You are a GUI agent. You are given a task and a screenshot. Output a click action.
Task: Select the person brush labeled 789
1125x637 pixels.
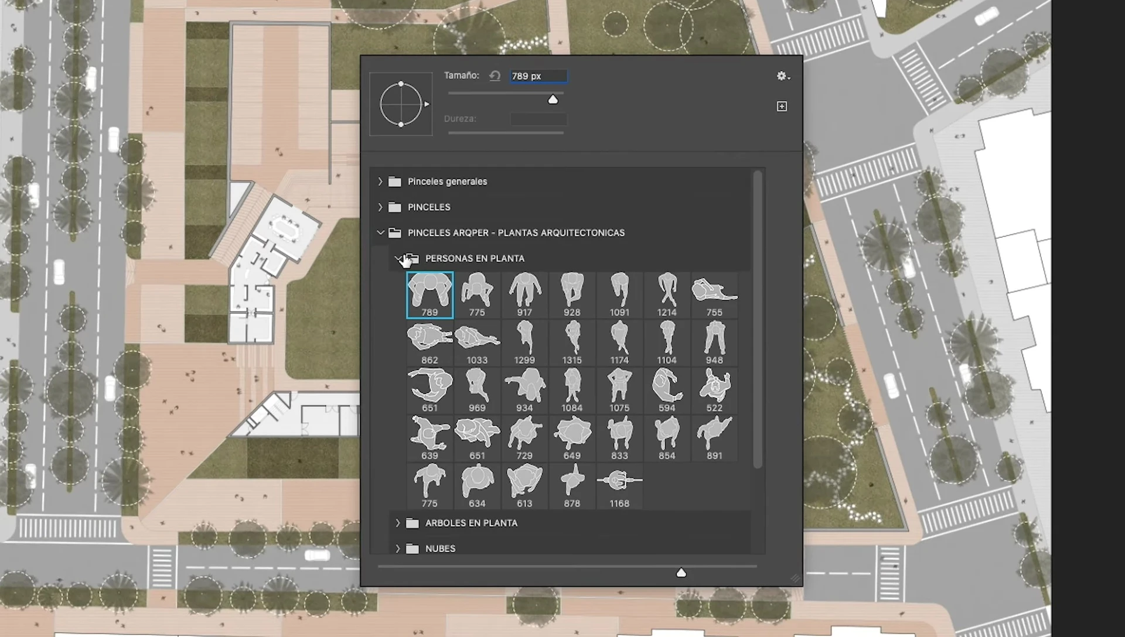(429, 295)
